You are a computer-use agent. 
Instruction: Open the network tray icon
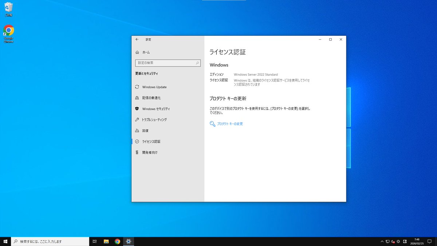387,241
